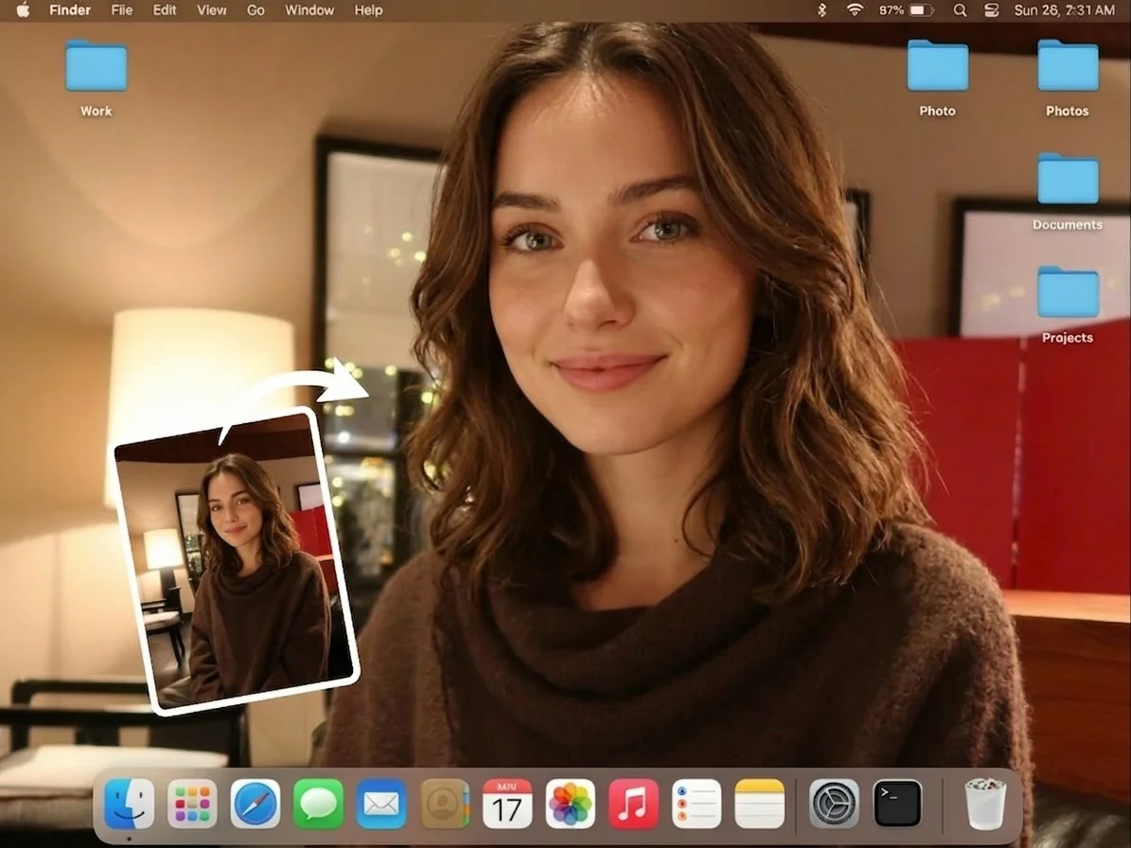Open the Apple menu
The image size is (1131, 848).
coord(23,10)
